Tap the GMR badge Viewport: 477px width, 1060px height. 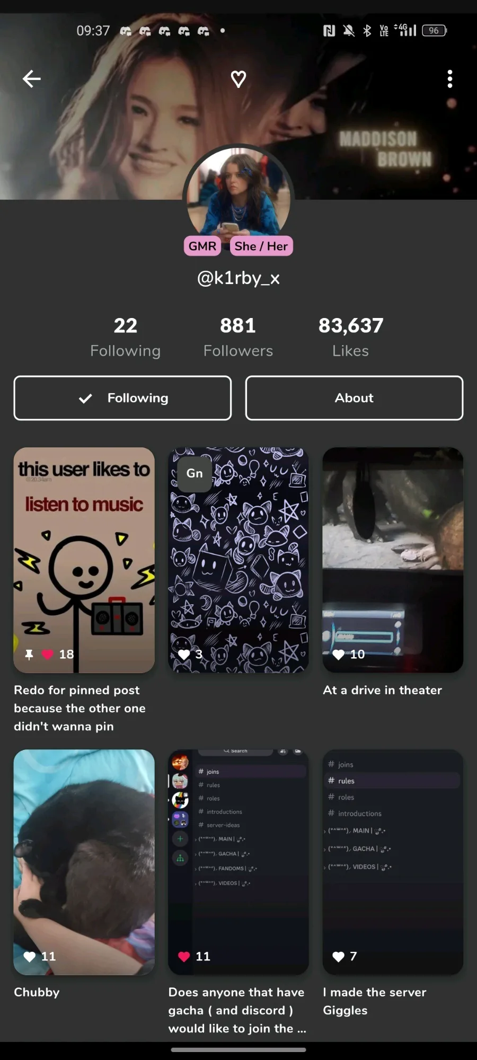coord(202,246)
